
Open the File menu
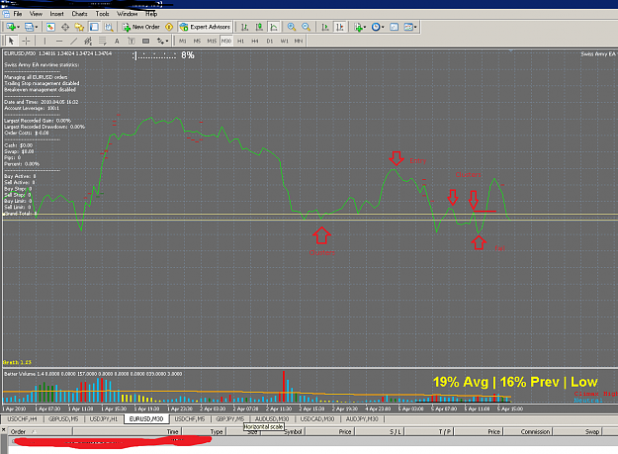[x=18, y=14]
